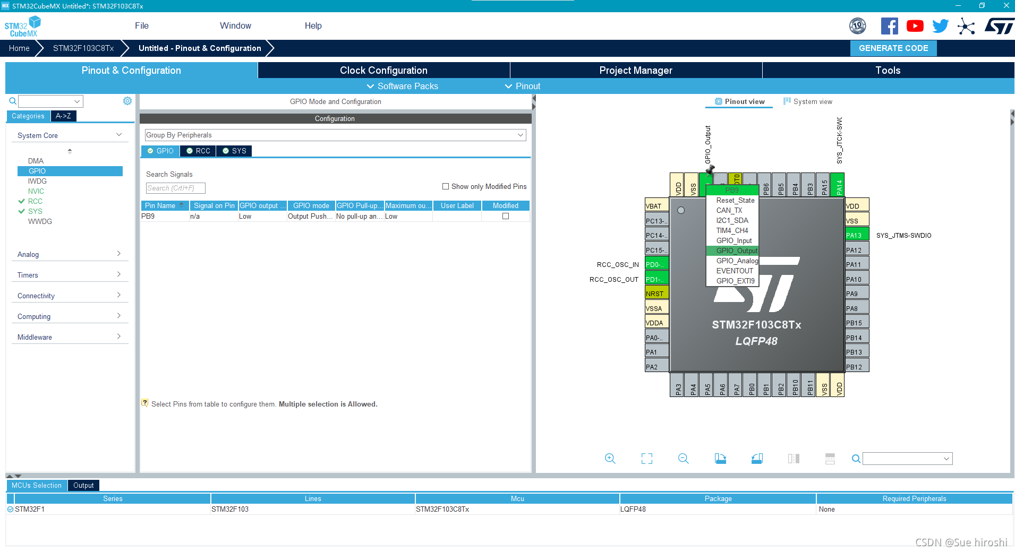Open the Group By Peripherals dropdown
The width and height of the screenshot is (1015, 552).
pos(336,135)
